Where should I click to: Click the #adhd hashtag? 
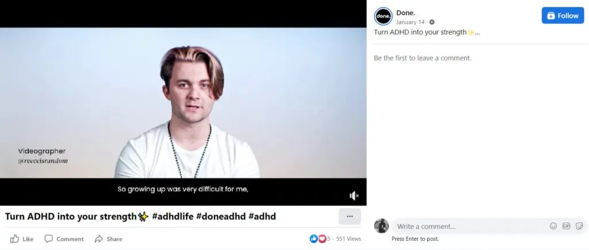click(262, 216)
